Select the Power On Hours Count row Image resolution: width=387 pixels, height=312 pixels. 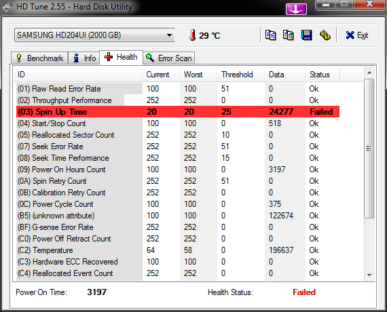(178, 170)
